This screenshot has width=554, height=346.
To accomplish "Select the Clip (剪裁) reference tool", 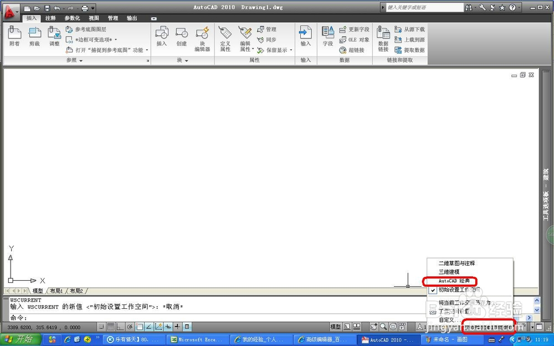I will pyautogui.click(x=34, y=36).
